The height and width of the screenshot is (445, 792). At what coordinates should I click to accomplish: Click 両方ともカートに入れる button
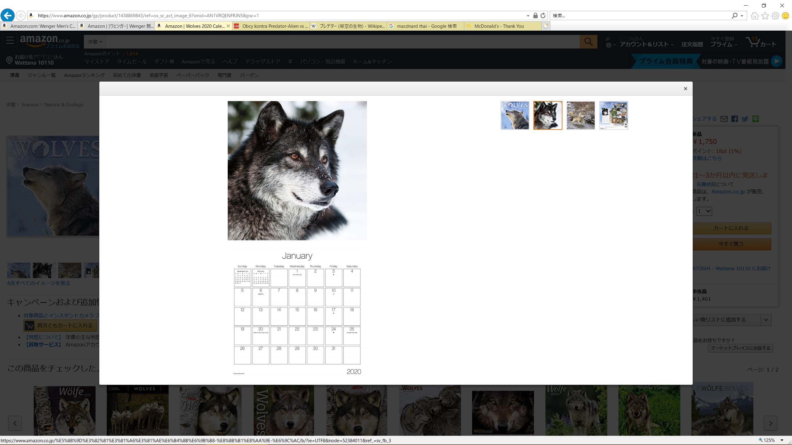(x=61, y=325)
